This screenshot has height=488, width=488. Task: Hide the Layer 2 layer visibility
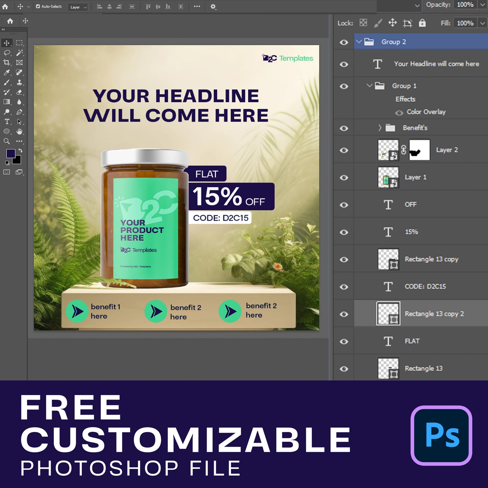click(344, 150)
